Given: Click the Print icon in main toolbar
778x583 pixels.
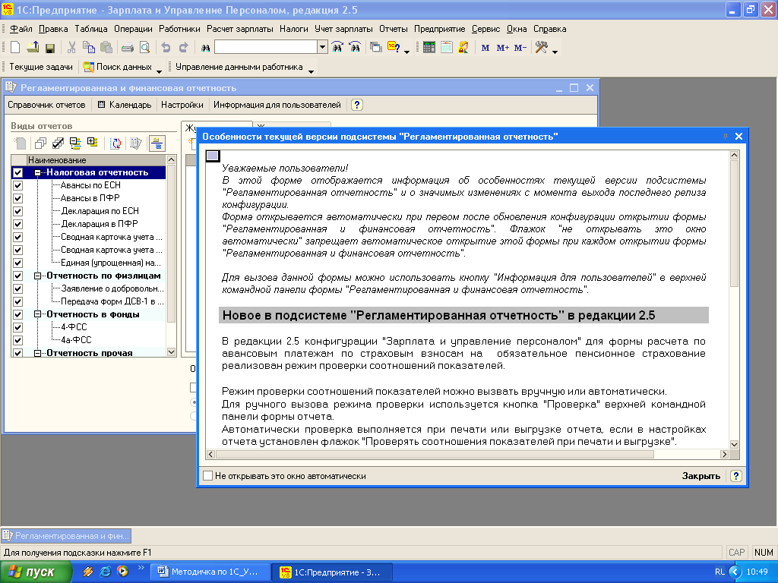Looking at the screenshot, I should click(x=128, y=48).
